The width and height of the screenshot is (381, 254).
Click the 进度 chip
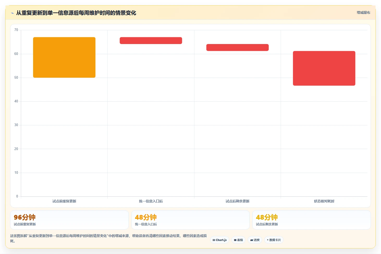tap(255, 240)
